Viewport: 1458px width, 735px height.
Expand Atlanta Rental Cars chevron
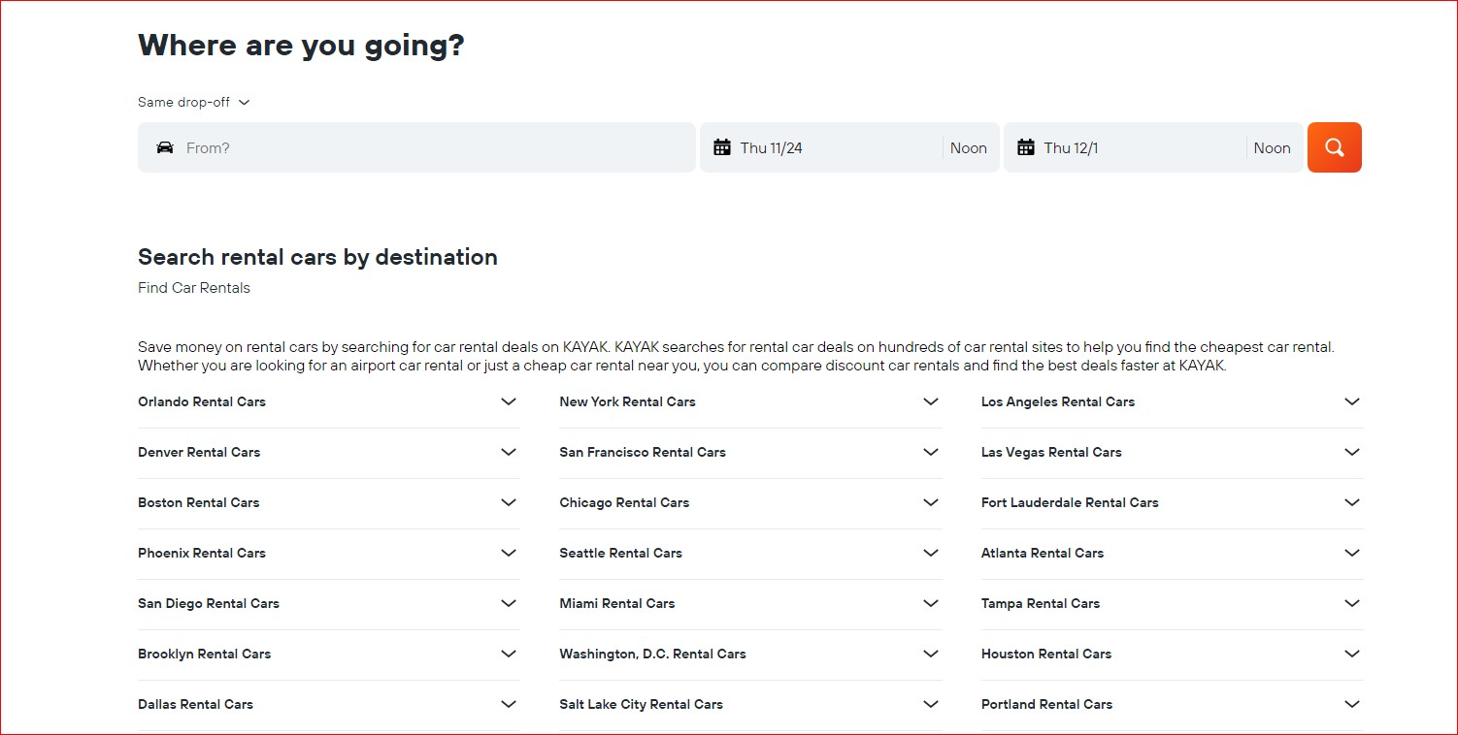click(x=1352, y=553)
